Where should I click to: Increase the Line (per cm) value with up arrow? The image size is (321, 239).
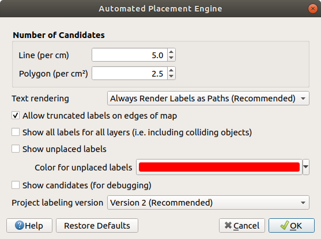[x=171, y=52]
